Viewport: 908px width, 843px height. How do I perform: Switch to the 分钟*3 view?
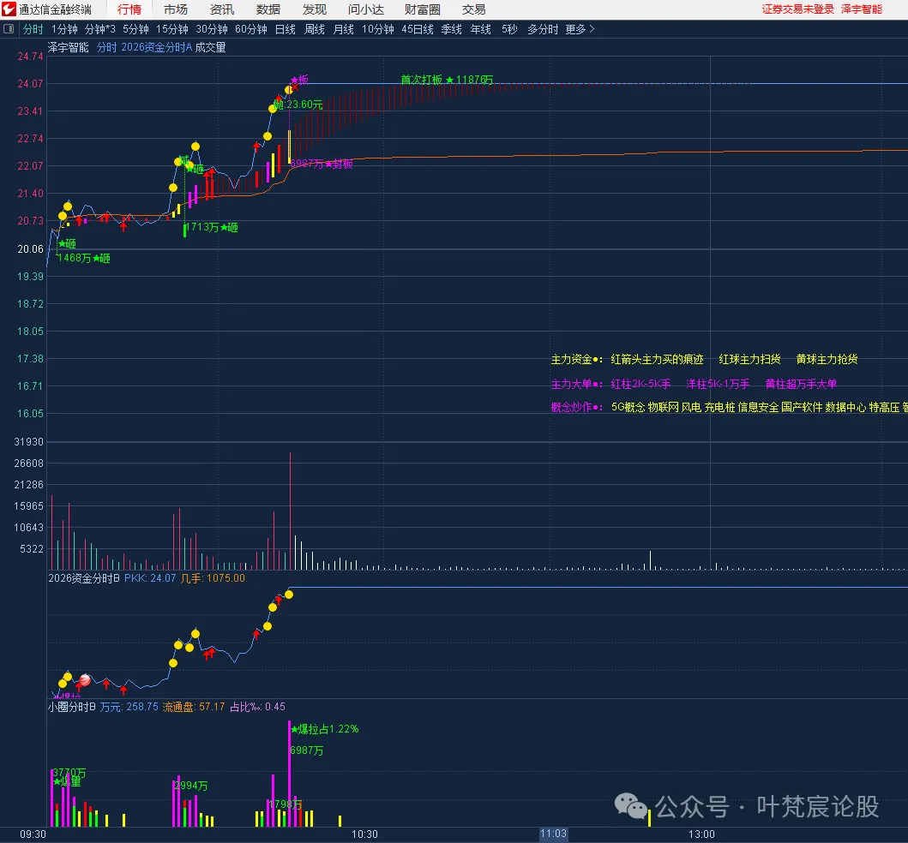tap(99, 28)
